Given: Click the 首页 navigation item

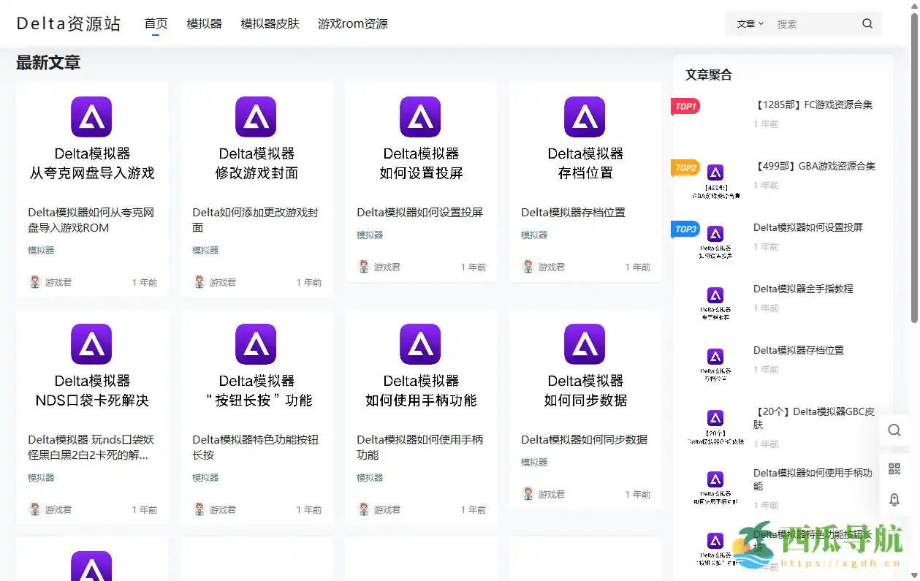Looking at the screenshot, I should 156,23.
